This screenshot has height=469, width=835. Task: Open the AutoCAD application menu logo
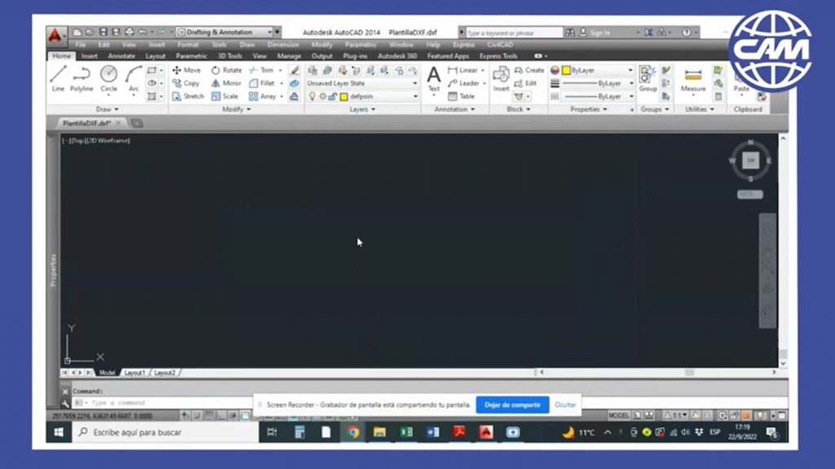(x=55, y=35)
